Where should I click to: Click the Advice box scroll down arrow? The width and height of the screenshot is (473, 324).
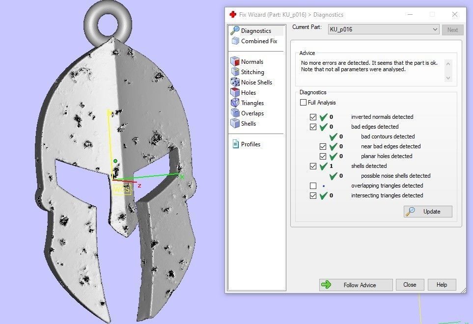(448, 78)
